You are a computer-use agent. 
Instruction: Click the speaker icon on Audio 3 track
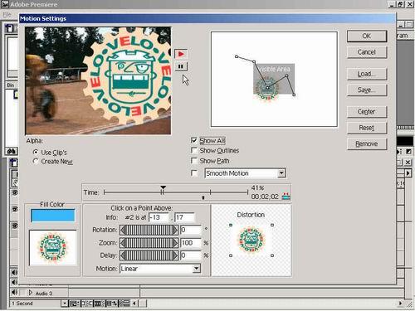14,292
